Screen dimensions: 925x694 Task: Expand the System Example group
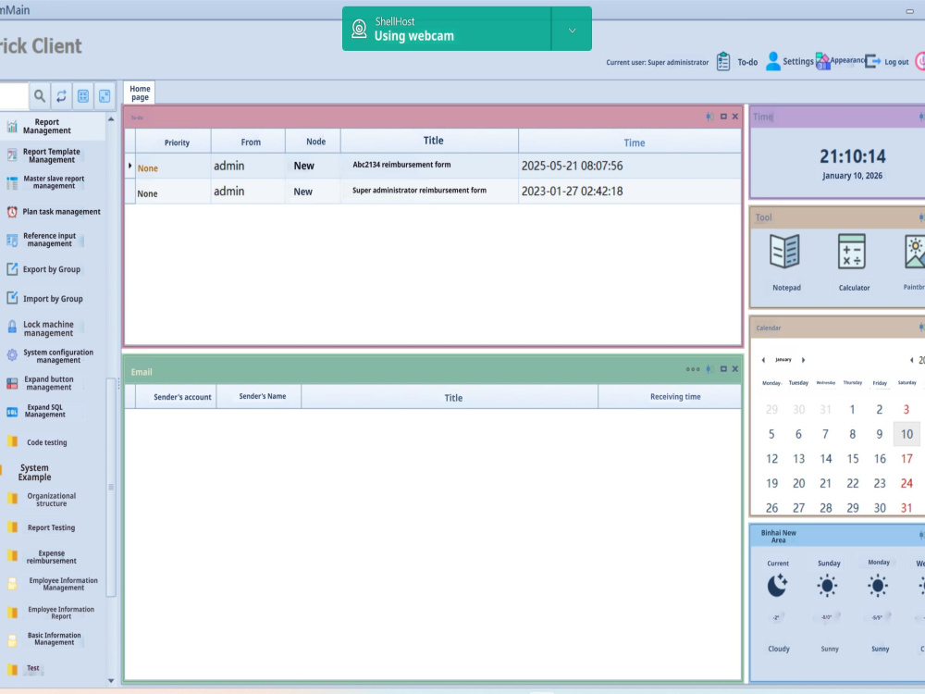[x=34, y=472]
